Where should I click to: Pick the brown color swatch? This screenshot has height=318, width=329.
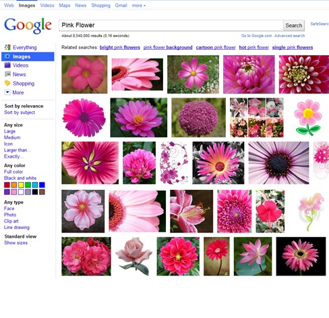42,192
